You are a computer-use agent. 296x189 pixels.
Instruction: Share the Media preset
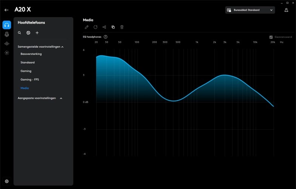(x=104, y=27)
